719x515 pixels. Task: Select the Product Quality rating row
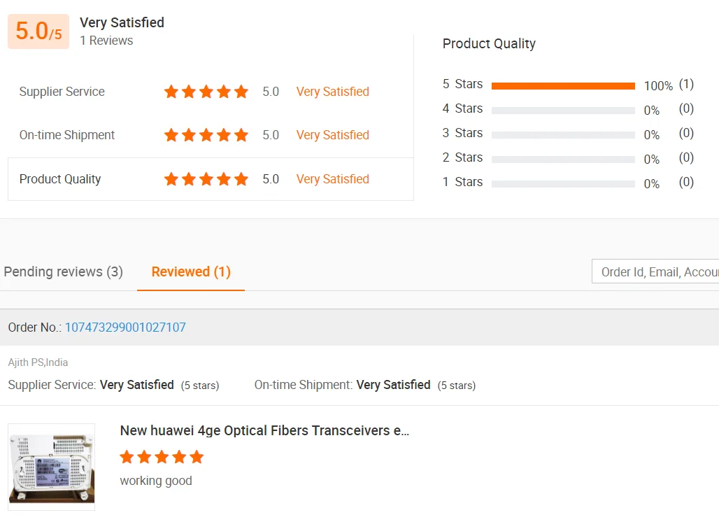[210, 179]
